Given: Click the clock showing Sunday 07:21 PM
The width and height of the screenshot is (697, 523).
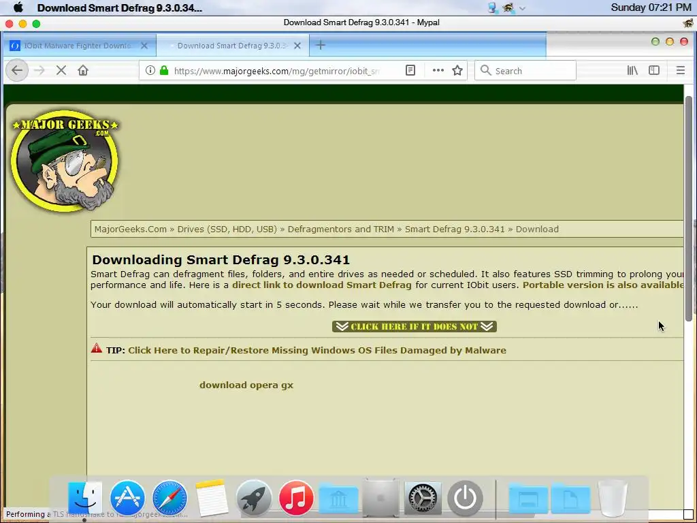Looking at the screenshot, I should click(651, 7).
